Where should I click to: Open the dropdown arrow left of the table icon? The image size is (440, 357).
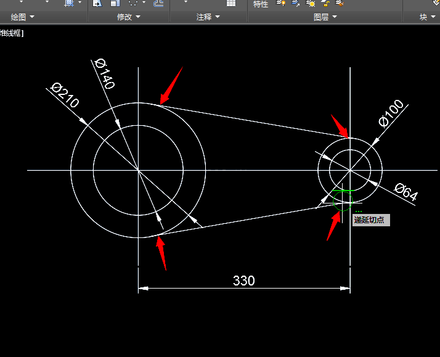pos(185,2)
